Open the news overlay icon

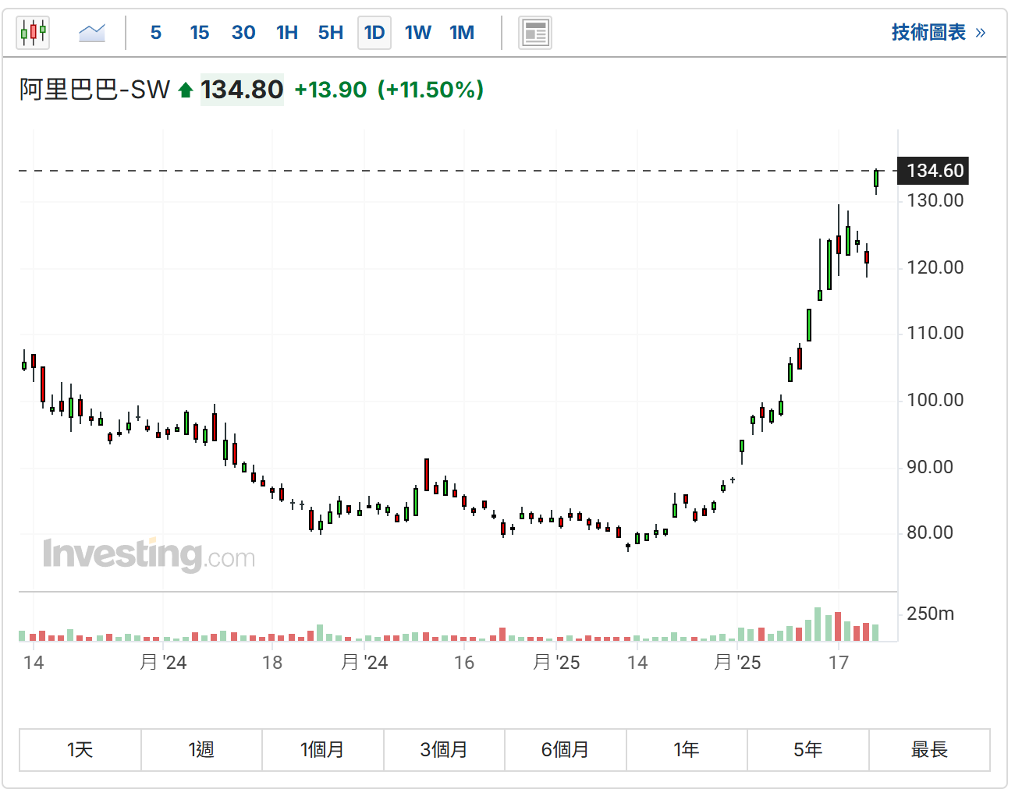point(535,33)
